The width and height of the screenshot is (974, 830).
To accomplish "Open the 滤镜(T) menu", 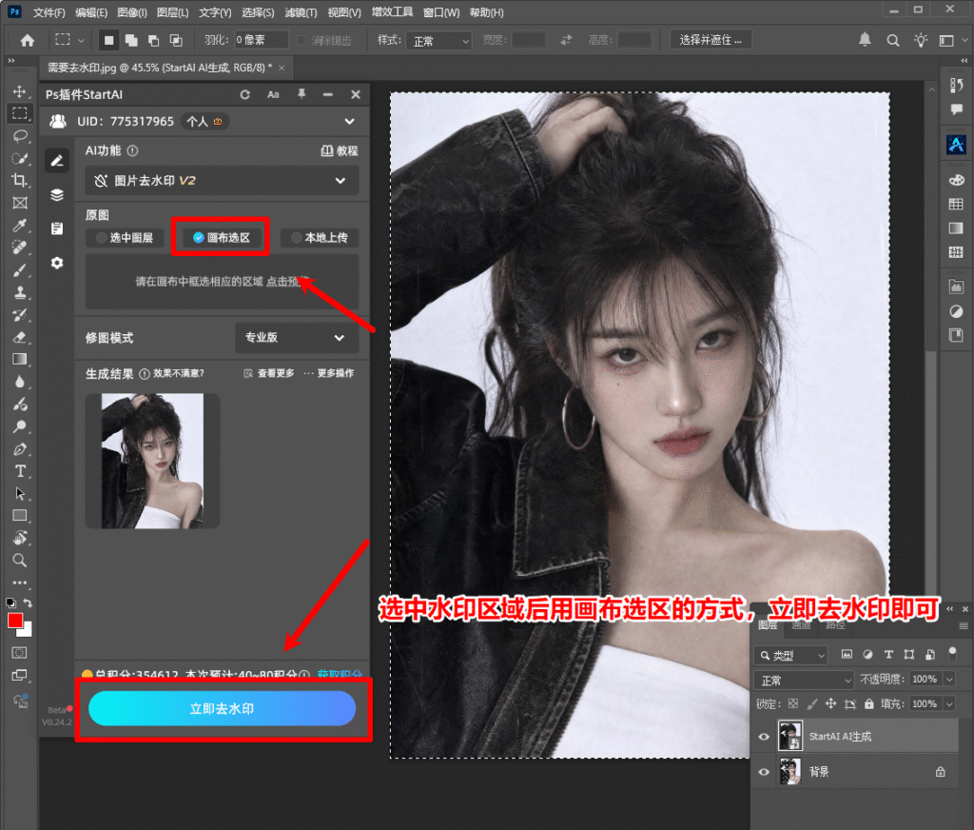I will pos(301,12).
